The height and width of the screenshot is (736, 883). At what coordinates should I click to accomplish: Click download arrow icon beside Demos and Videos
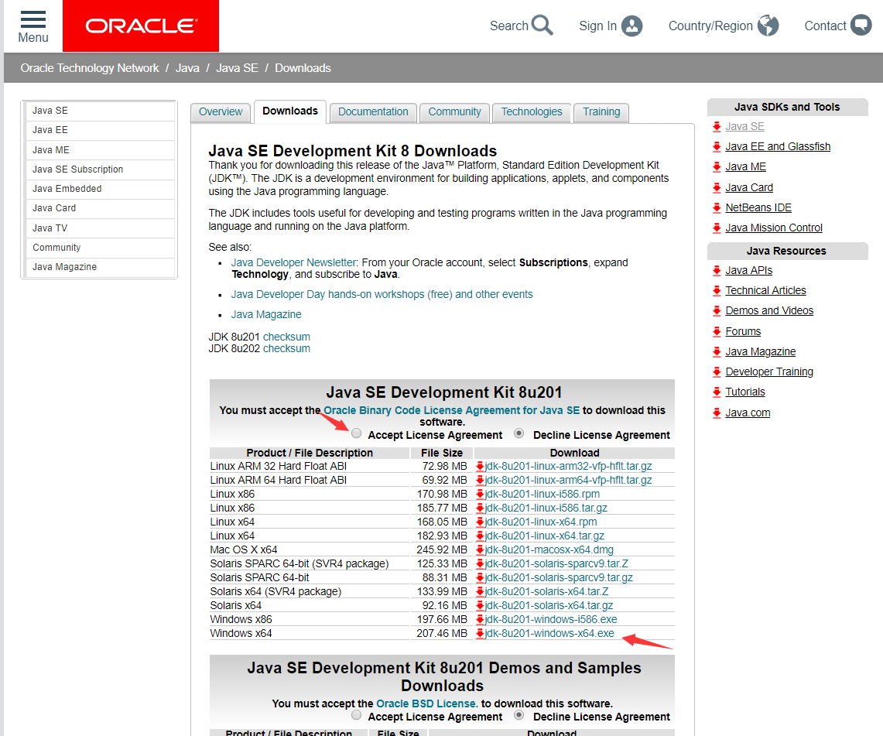pyautogui.click(x=717, y=311)
